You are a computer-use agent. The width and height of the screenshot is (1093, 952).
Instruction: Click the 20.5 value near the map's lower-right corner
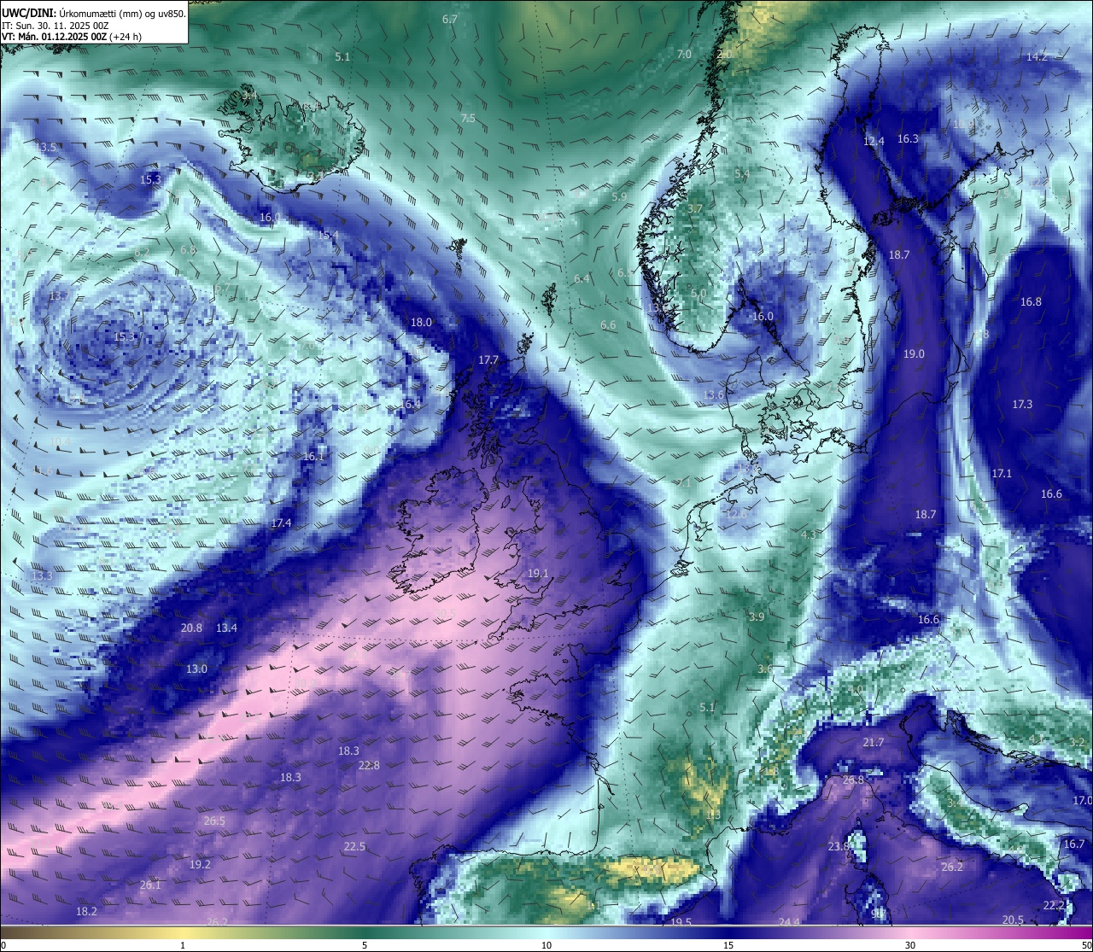(x=1013, y=920)
